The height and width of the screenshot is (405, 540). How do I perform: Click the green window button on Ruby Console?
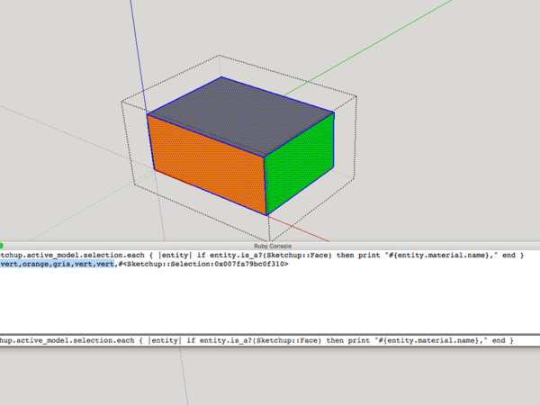click(x=2, y=245)
